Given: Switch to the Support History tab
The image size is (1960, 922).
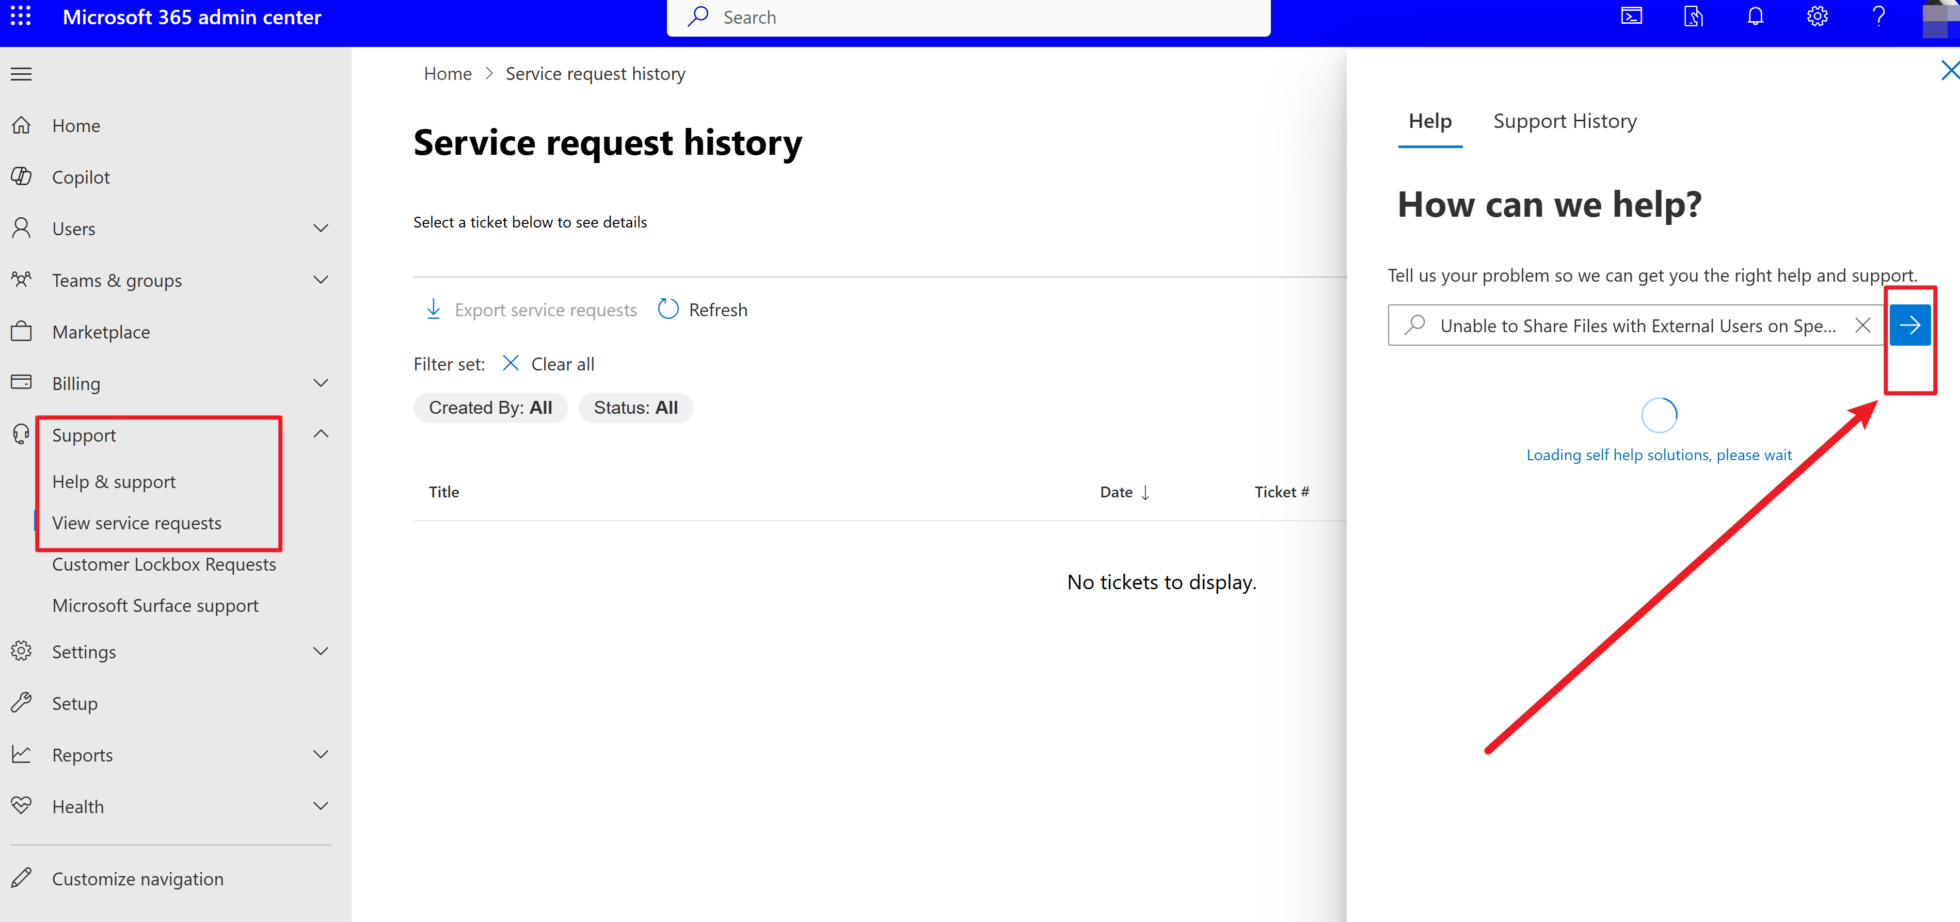Looking at the screenshot, I should 1565,121.
